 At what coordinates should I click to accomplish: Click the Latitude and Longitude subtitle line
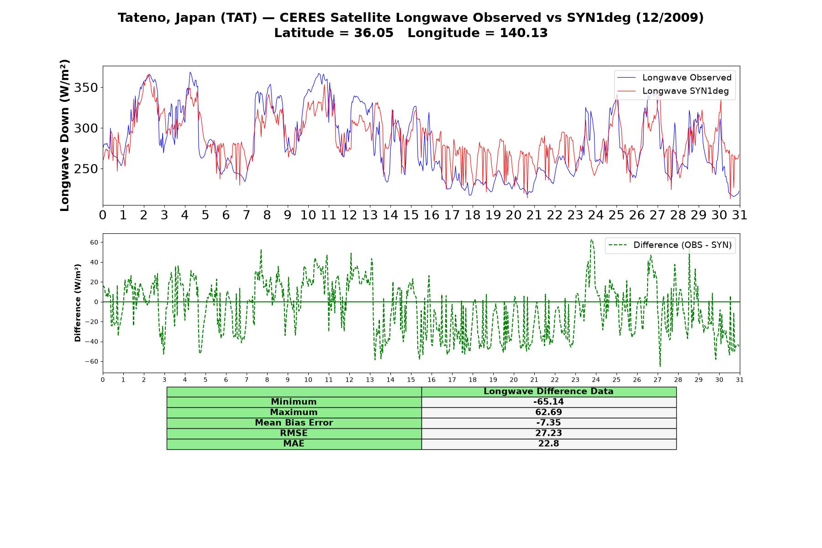pos(411,33)
